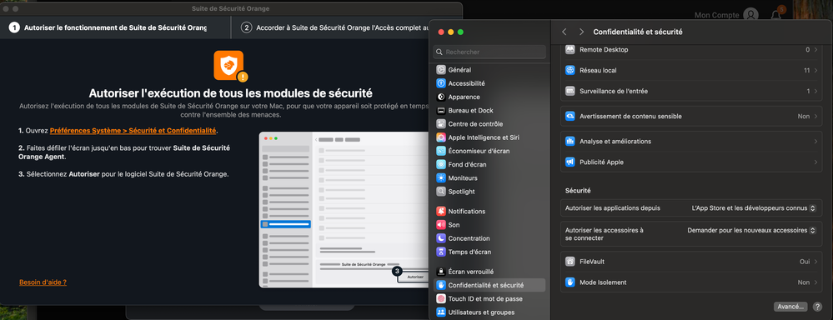Click Mon Compte text label
The width and height of the screenshot is (833, 320).
[716, 15]
